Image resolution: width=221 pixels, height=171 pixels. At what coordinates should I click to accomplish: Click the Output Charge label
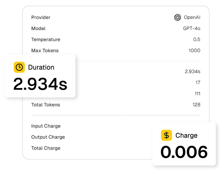(x=48, y=137)
